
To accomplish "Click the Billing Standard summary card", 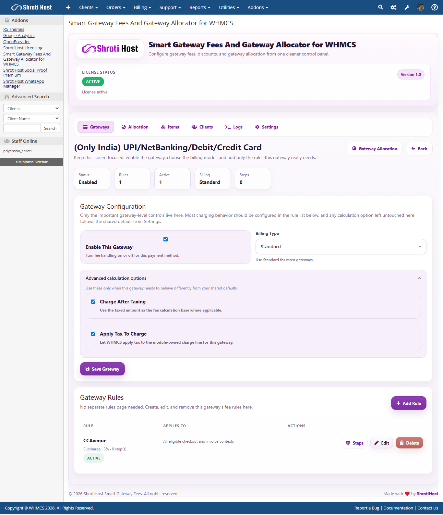I will pos(213,179).
